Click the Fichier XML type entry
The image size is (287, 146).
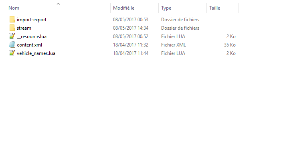173,45
